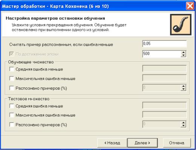196x150 pixels.
Task: Click test set 'Распознано примеров' percent field
Action: click(162, 124)
